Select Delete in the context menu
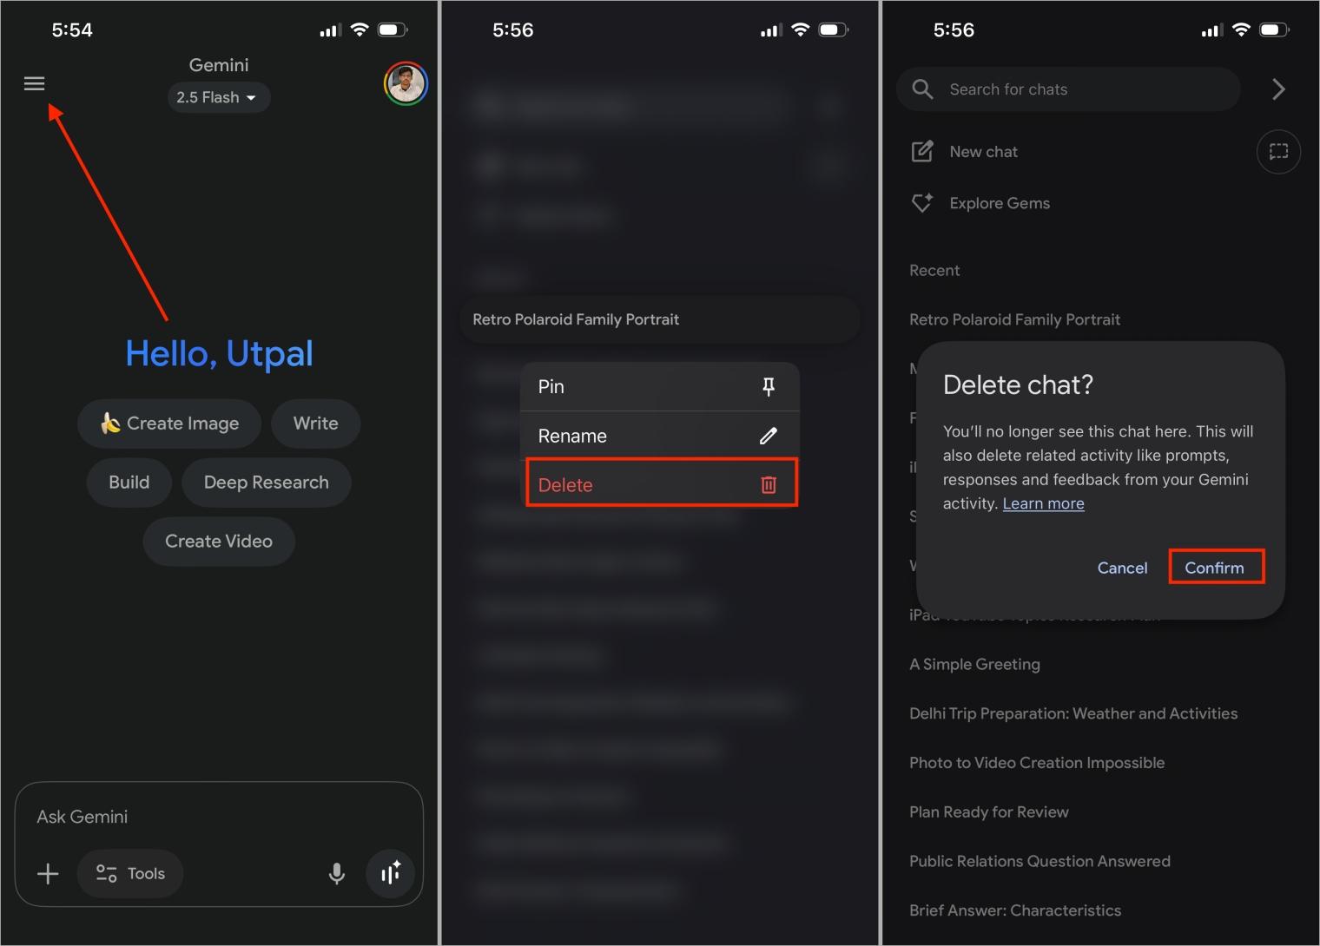 point(660,484)
